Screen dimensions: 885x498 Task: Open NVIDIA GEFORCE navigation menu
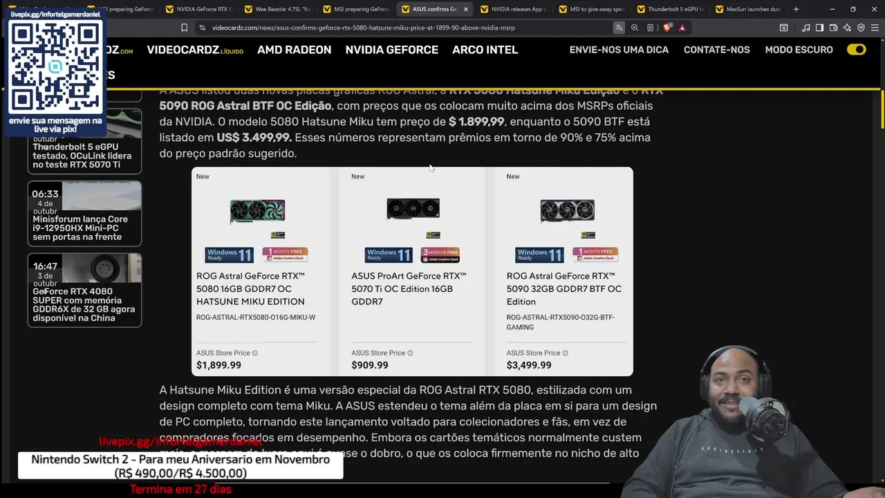[x=391, y=50]
